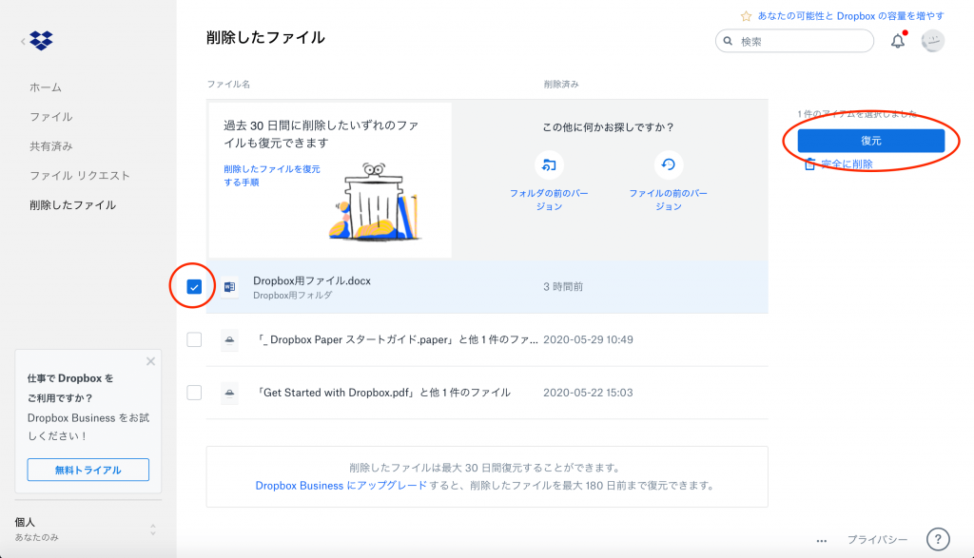Click the 2020-05-29 10:49 deletion date
Screen dimensions: 974x558
pos(588,339)
